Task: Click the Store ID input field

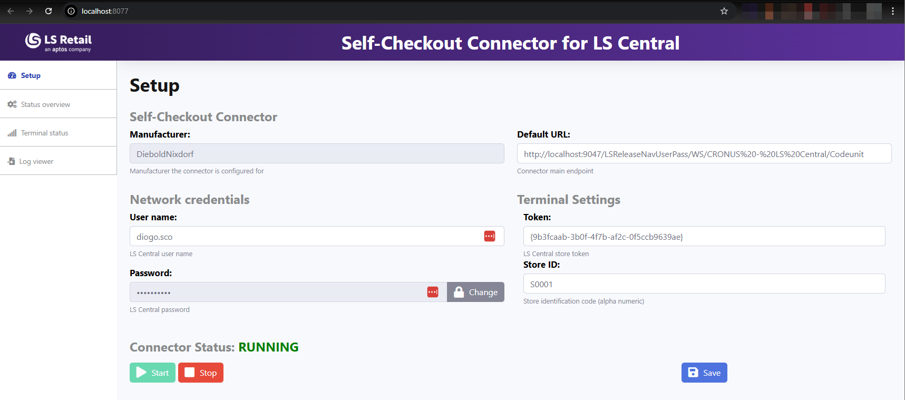Action: click(704, 284)
